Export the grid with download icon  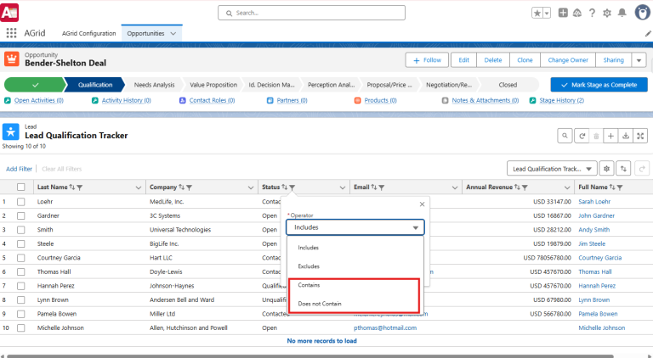626,136
